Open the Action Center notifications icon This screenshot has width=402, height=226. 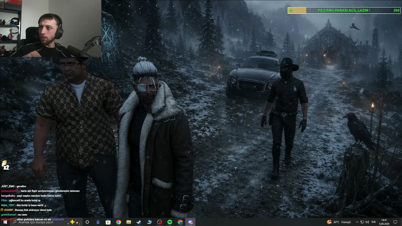click(395, 222)
